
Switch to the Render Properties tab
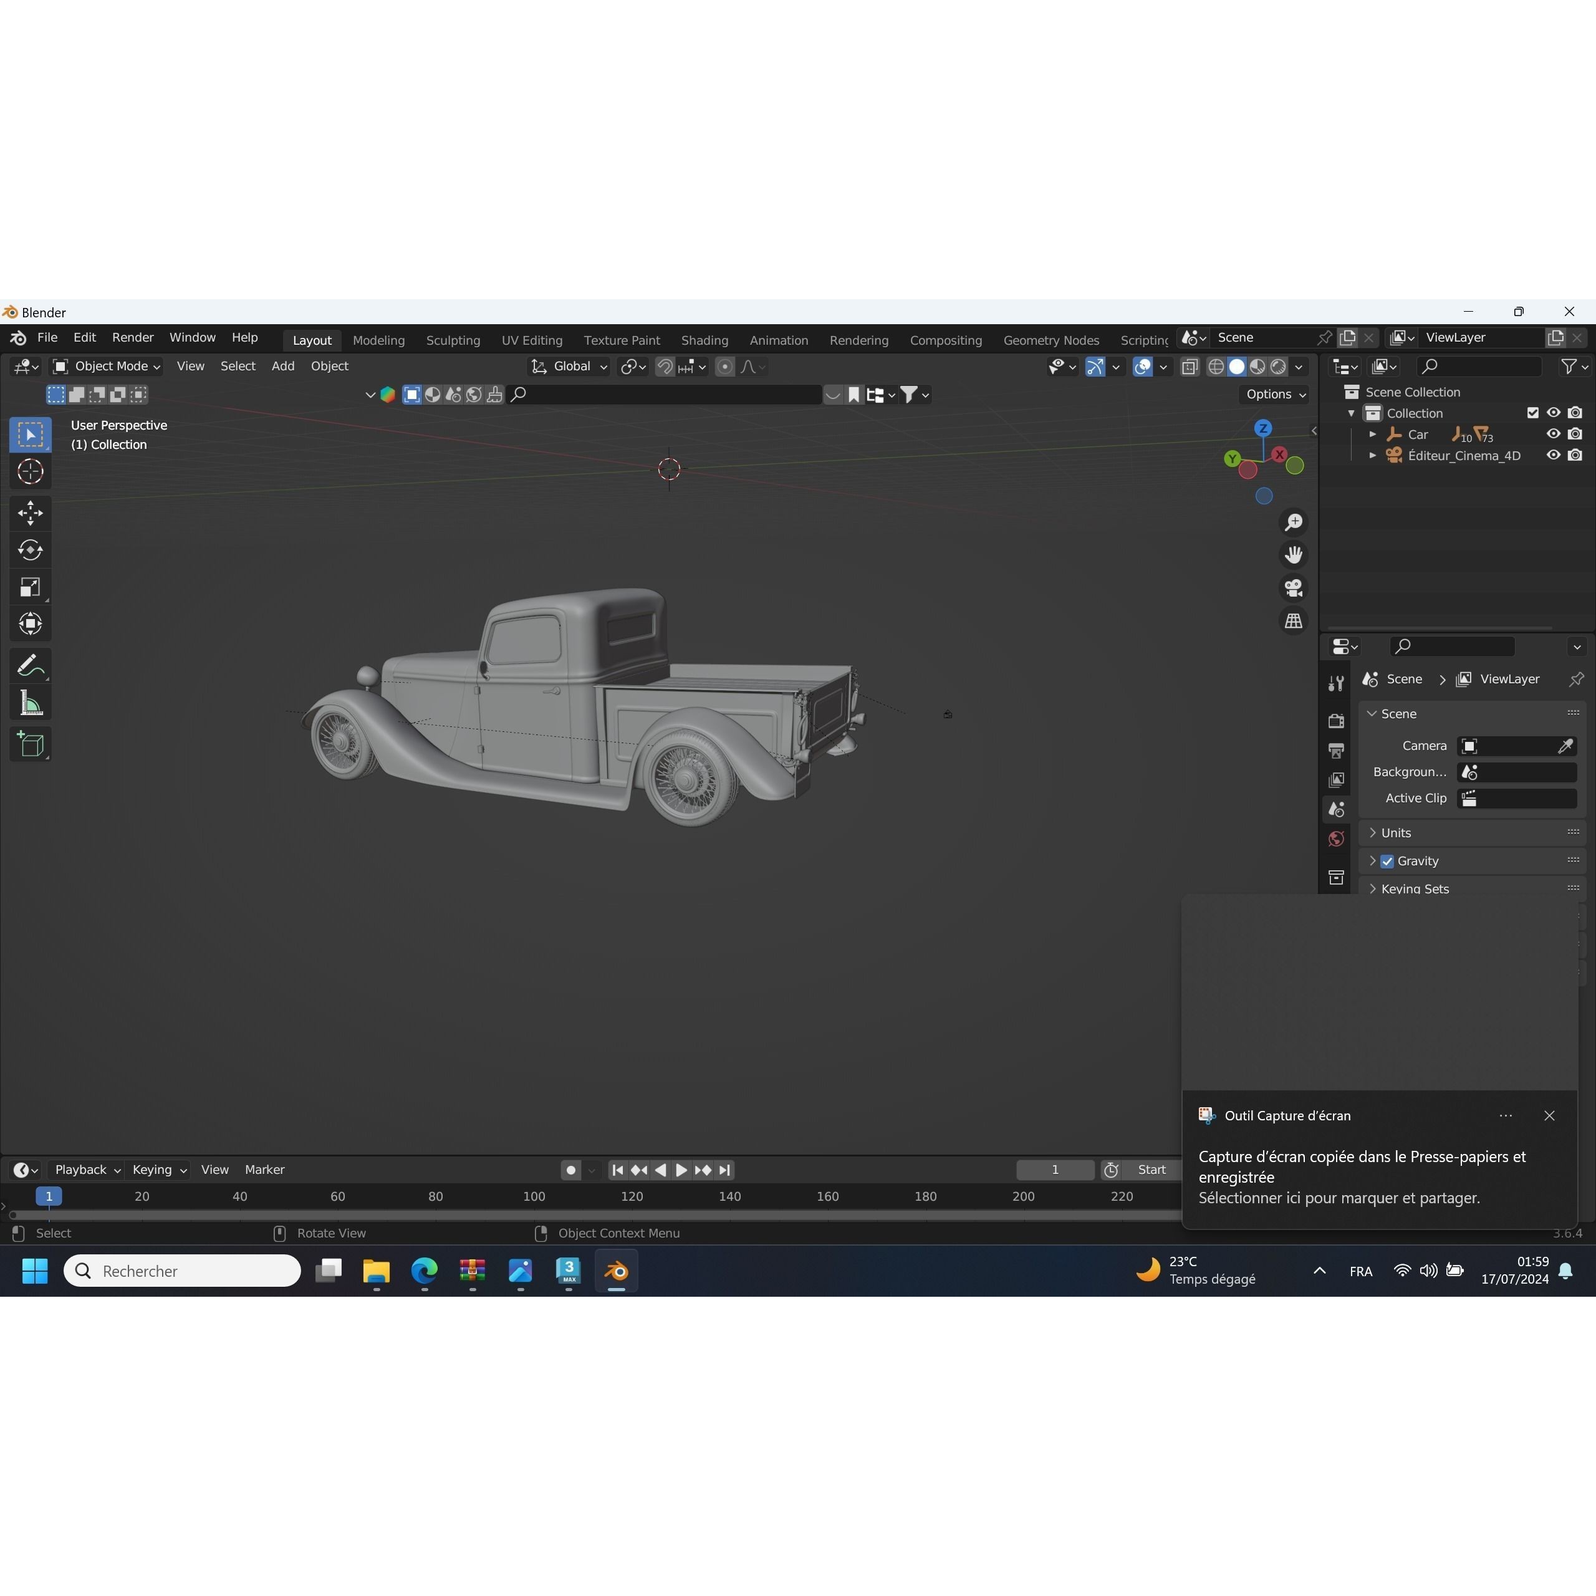point(1336,719)
